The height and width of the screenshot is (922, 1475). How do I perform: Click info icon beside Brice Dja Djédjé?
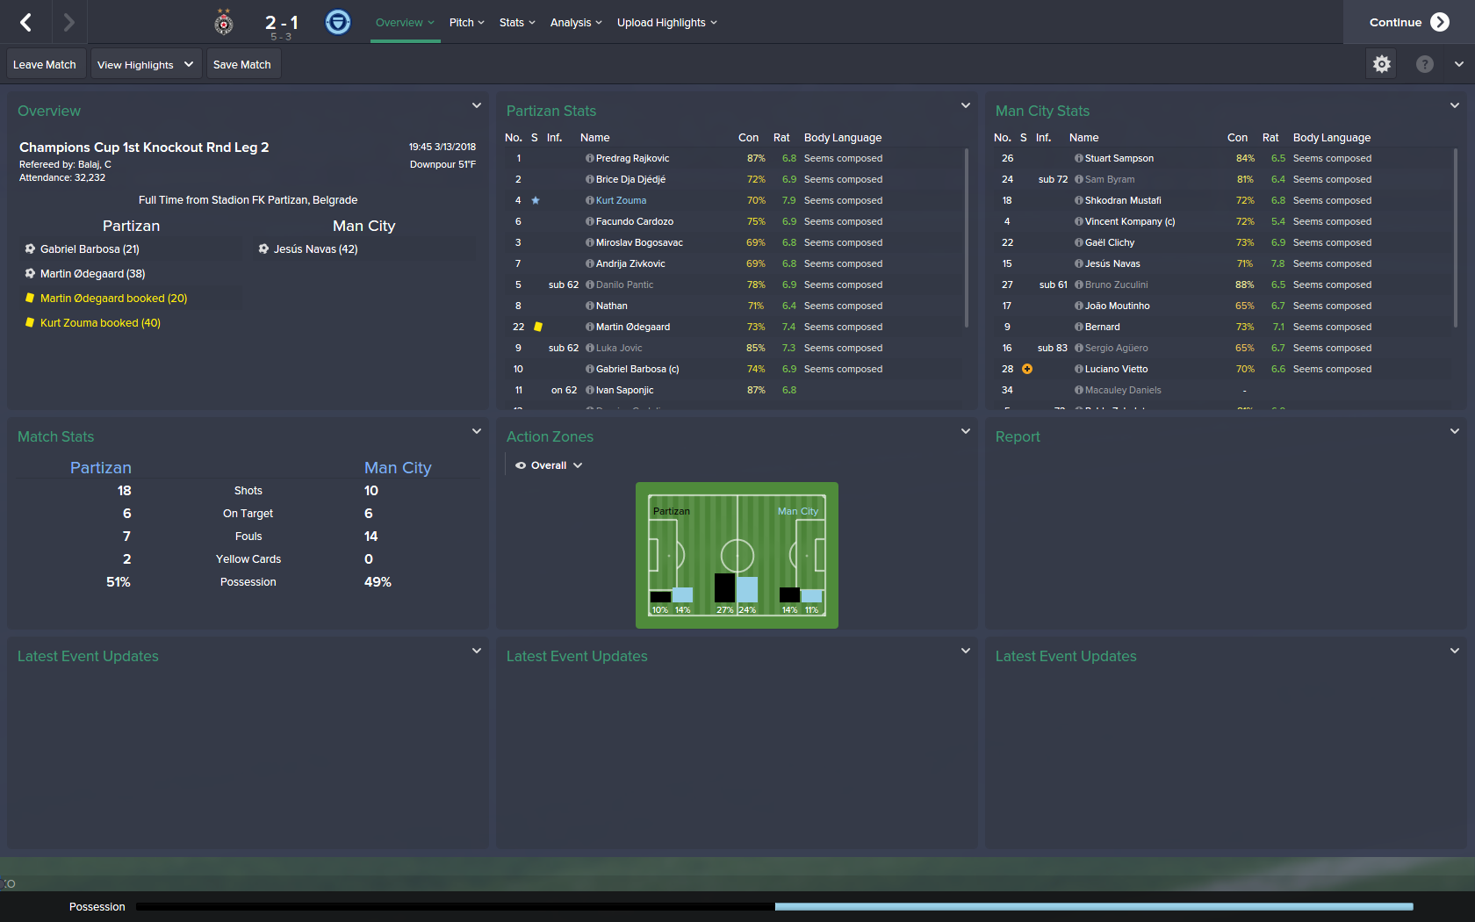590,179
